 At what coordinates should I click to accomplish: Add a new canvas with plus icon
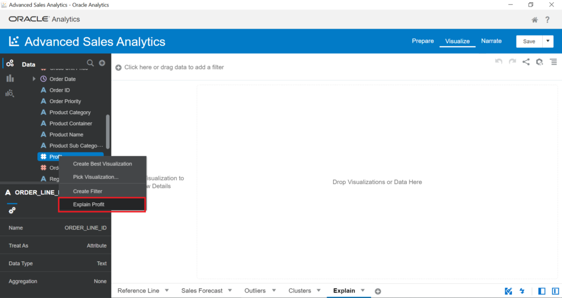pos(378,291)
